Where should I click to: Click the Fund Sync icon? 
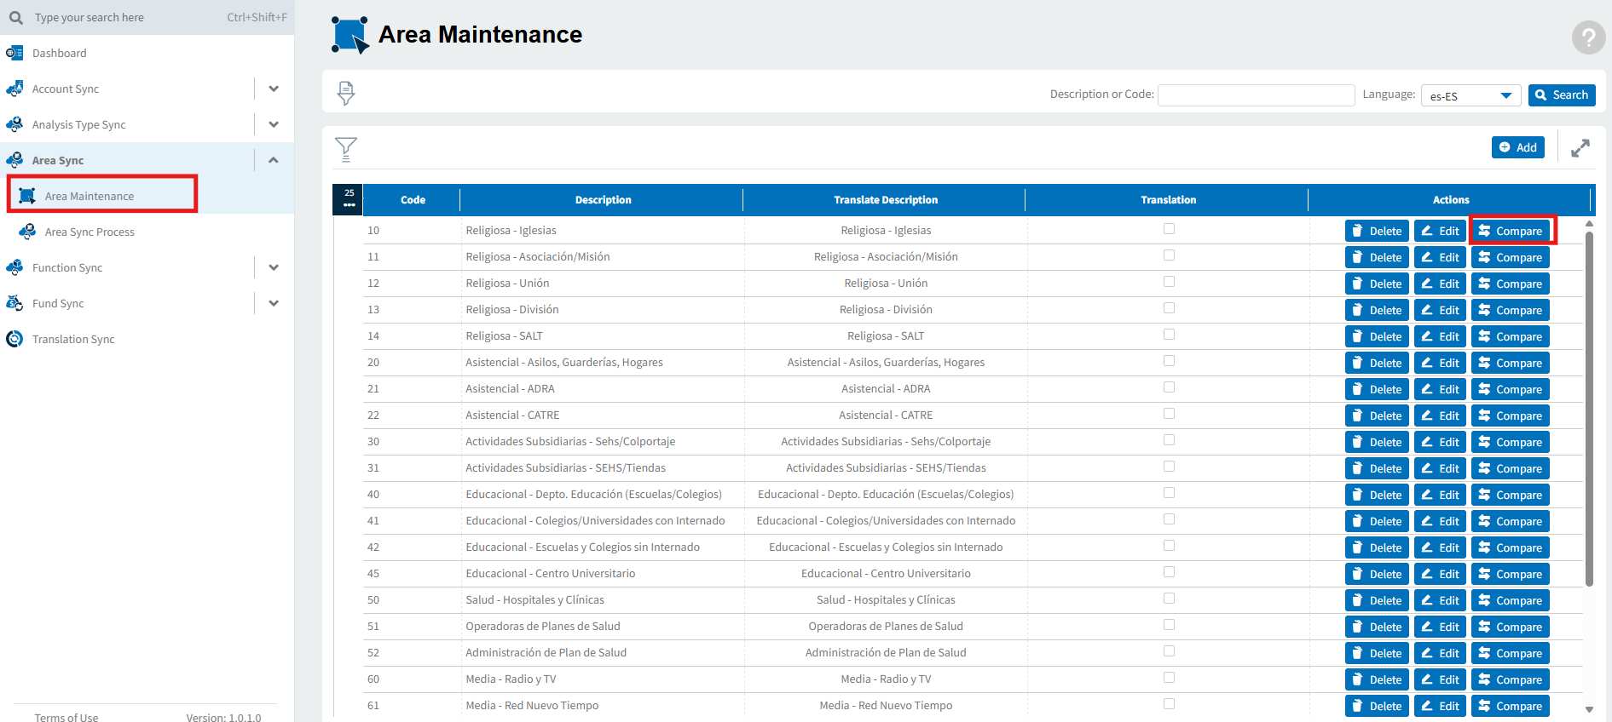(14, 303)
